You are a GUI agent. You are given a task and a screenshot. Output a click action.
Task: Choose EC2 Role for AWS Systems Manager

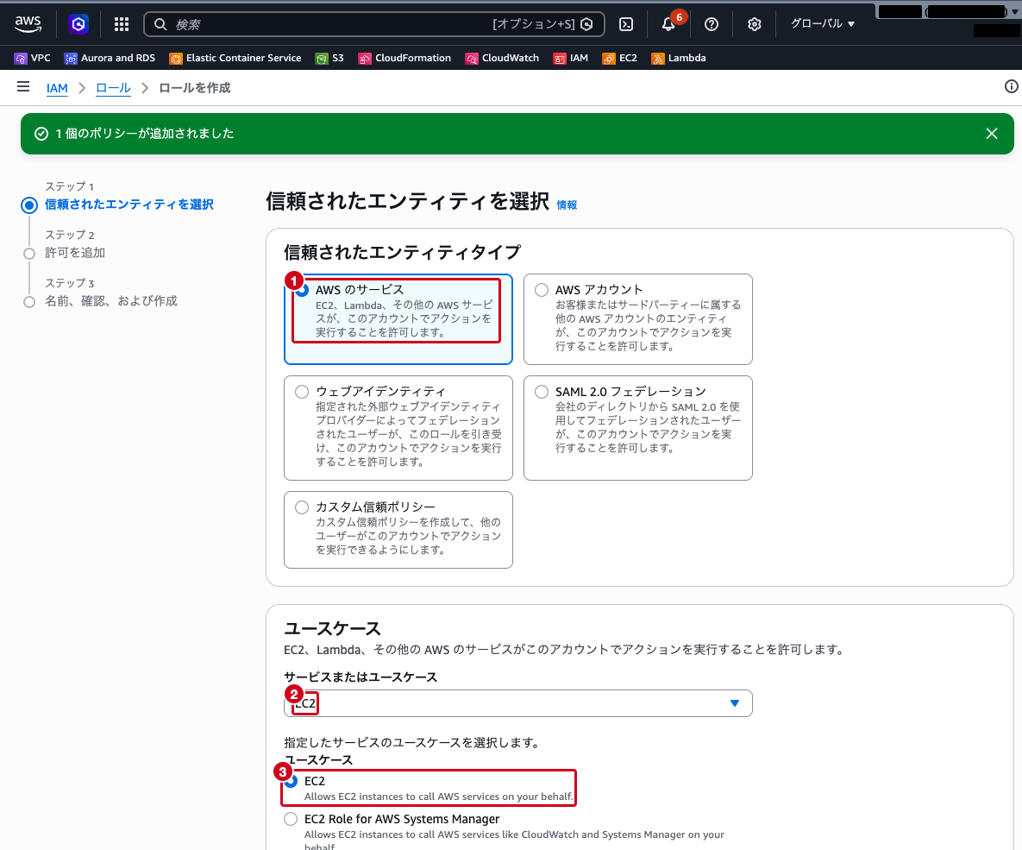[291, 819]
